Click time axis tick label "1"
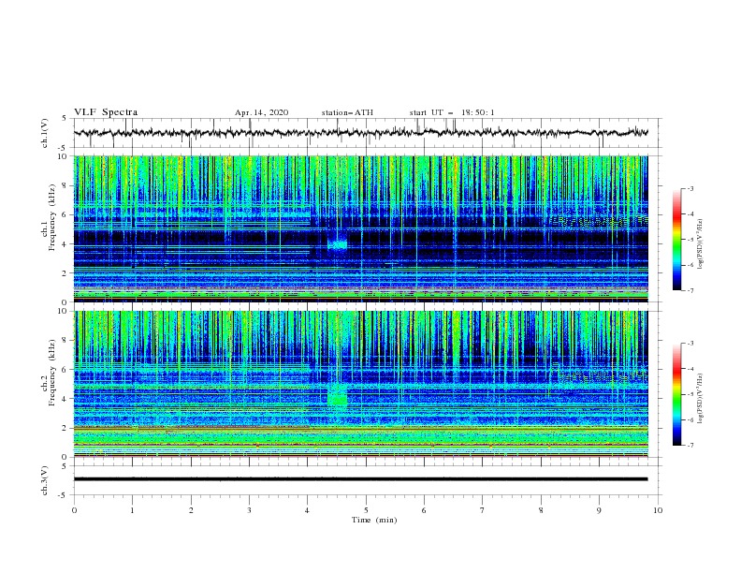 click(132, 510)
